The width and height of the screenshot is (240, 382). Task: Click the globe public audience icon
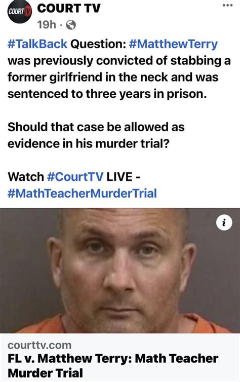71,25
